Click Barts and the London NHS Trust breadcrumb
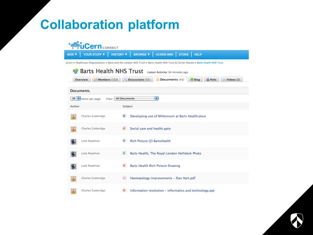 click(127, 63)
